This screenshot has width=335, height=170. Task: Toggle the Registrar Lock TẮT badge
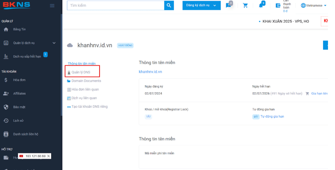tap(149, 117)
